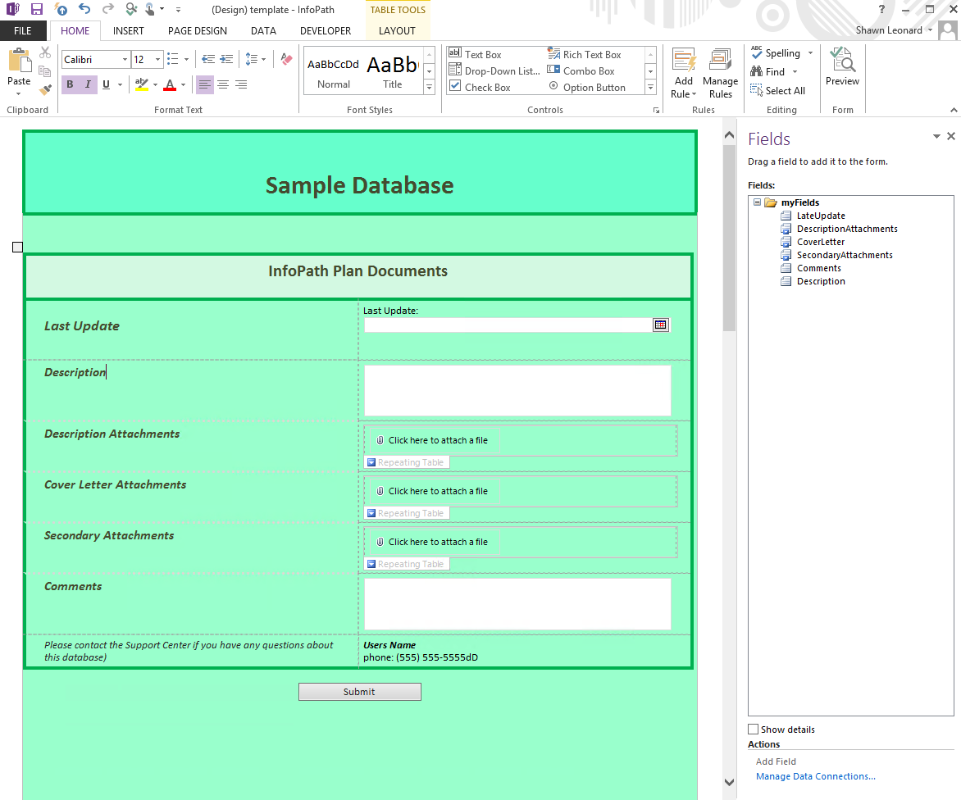Image resolution: width=961 pixels, height=800 pixels.
Task: Open the underline style dropdown arrow
Action: [120, 84]
